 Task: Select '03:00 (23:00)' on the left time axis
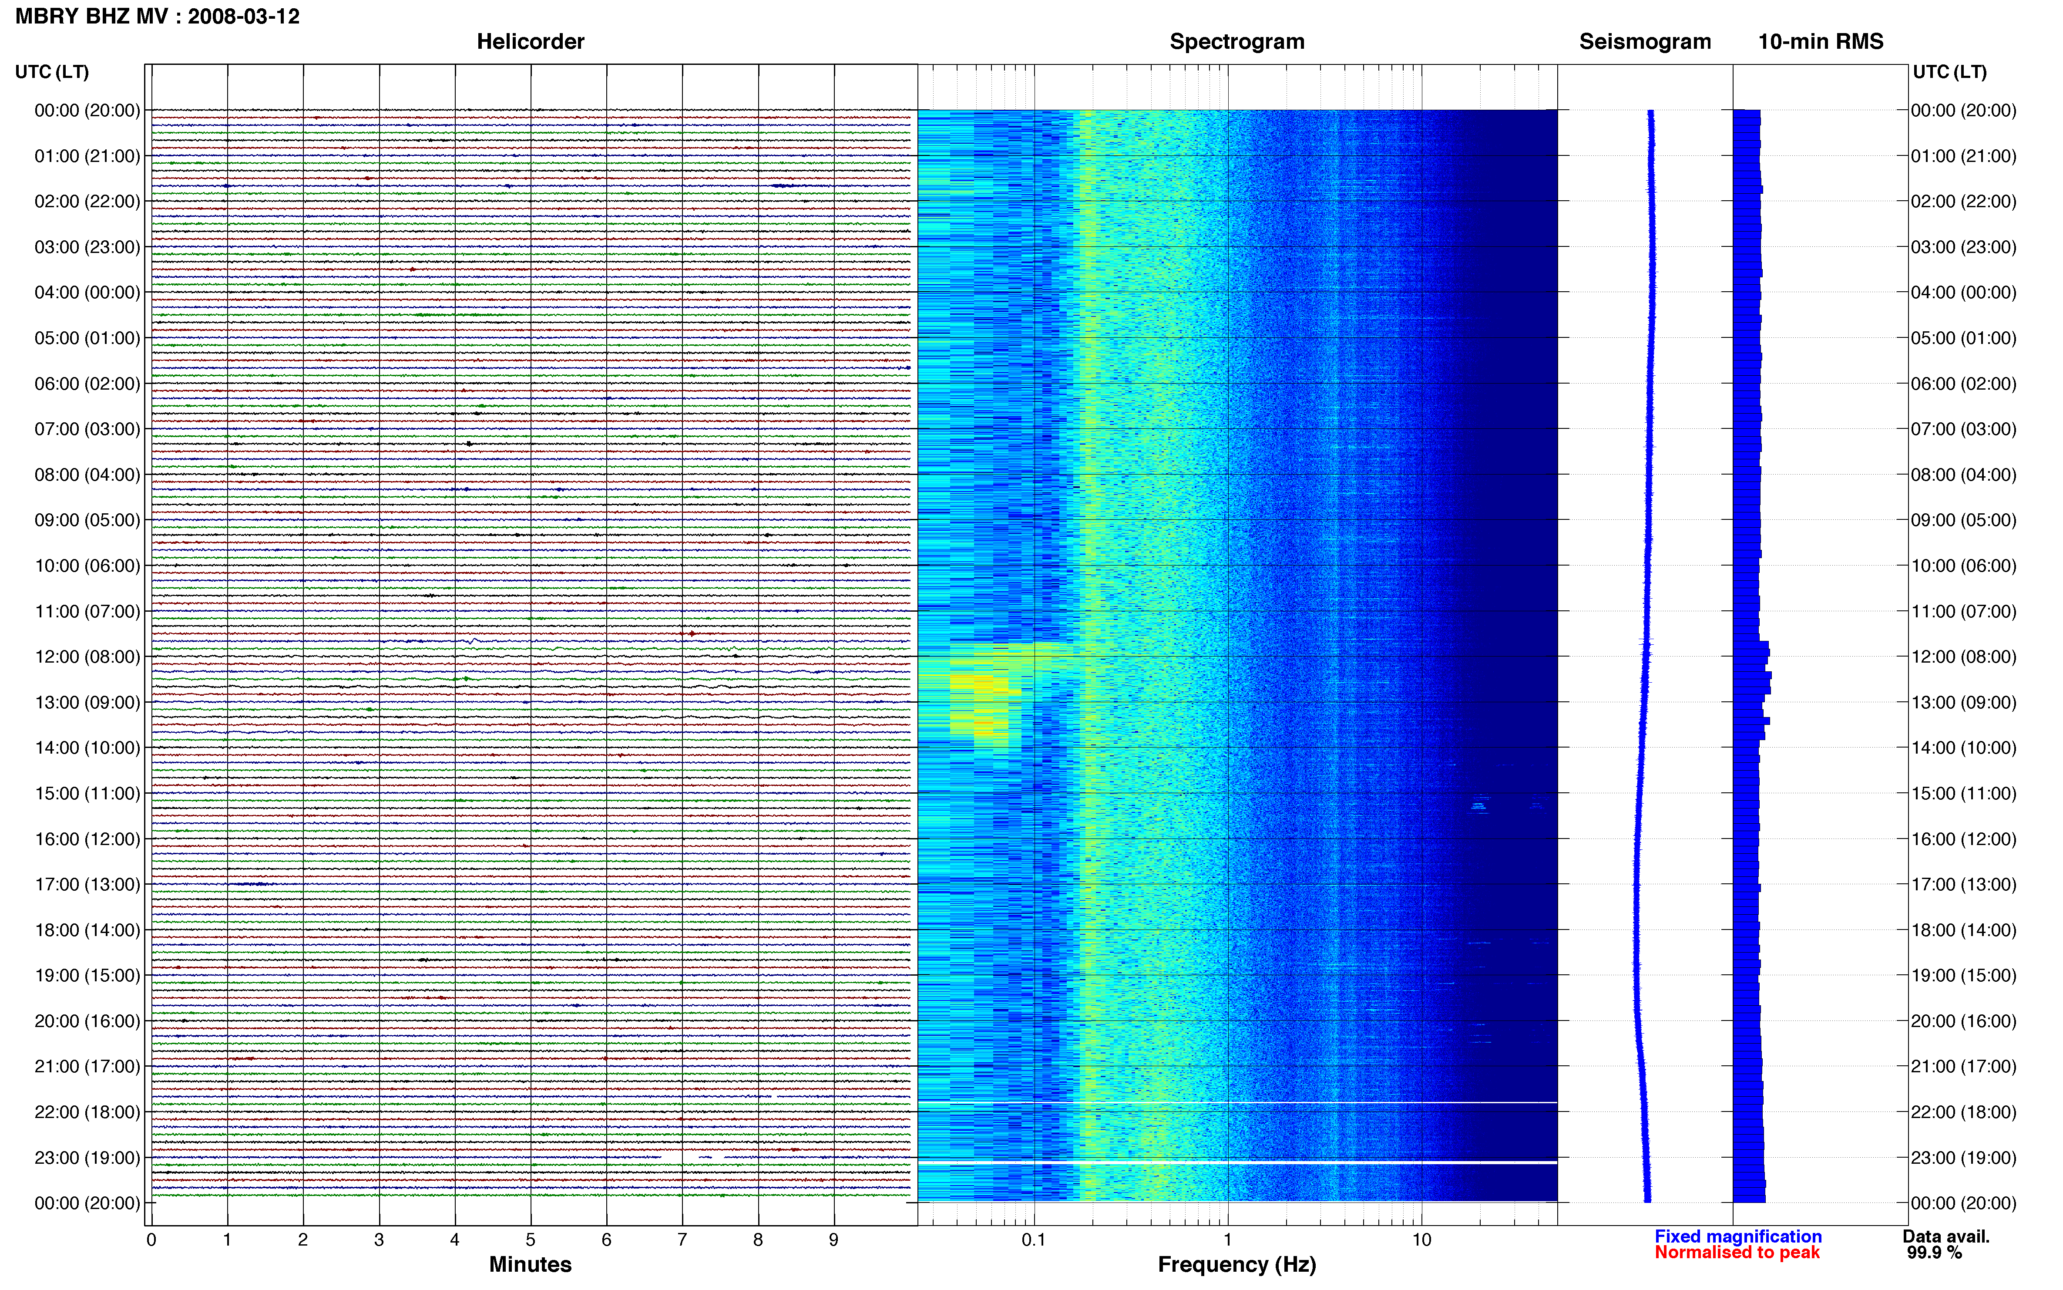87,247
